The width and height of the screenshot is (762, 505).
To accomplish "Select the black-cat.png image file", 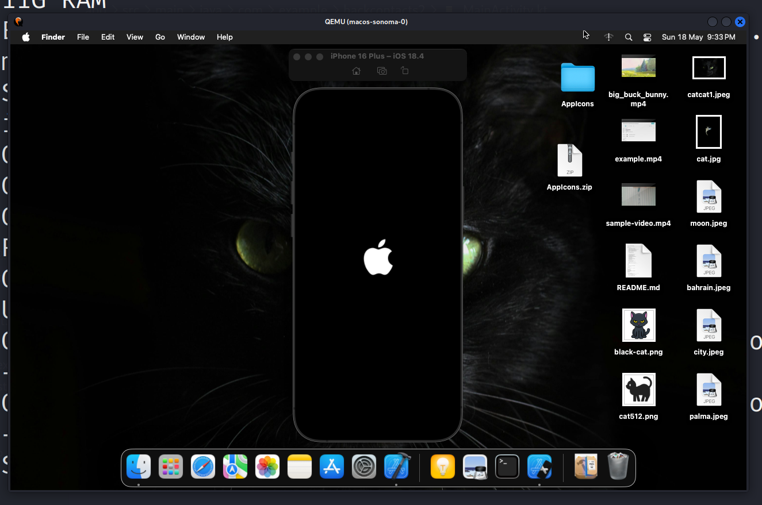I will tap(639, 325).
